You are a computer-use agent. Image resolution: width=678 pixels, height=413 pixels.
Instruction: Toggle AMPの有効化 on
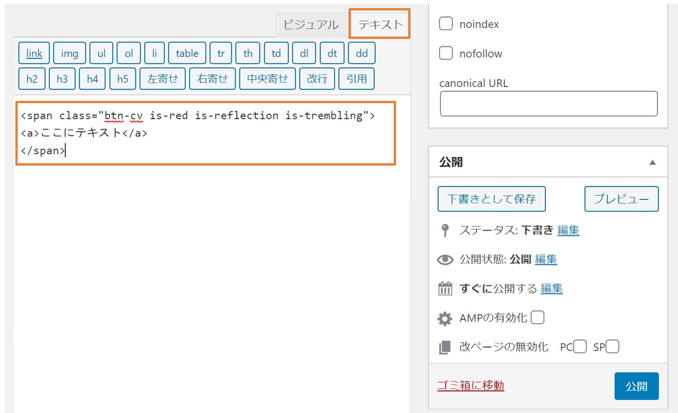coord(538,318)
